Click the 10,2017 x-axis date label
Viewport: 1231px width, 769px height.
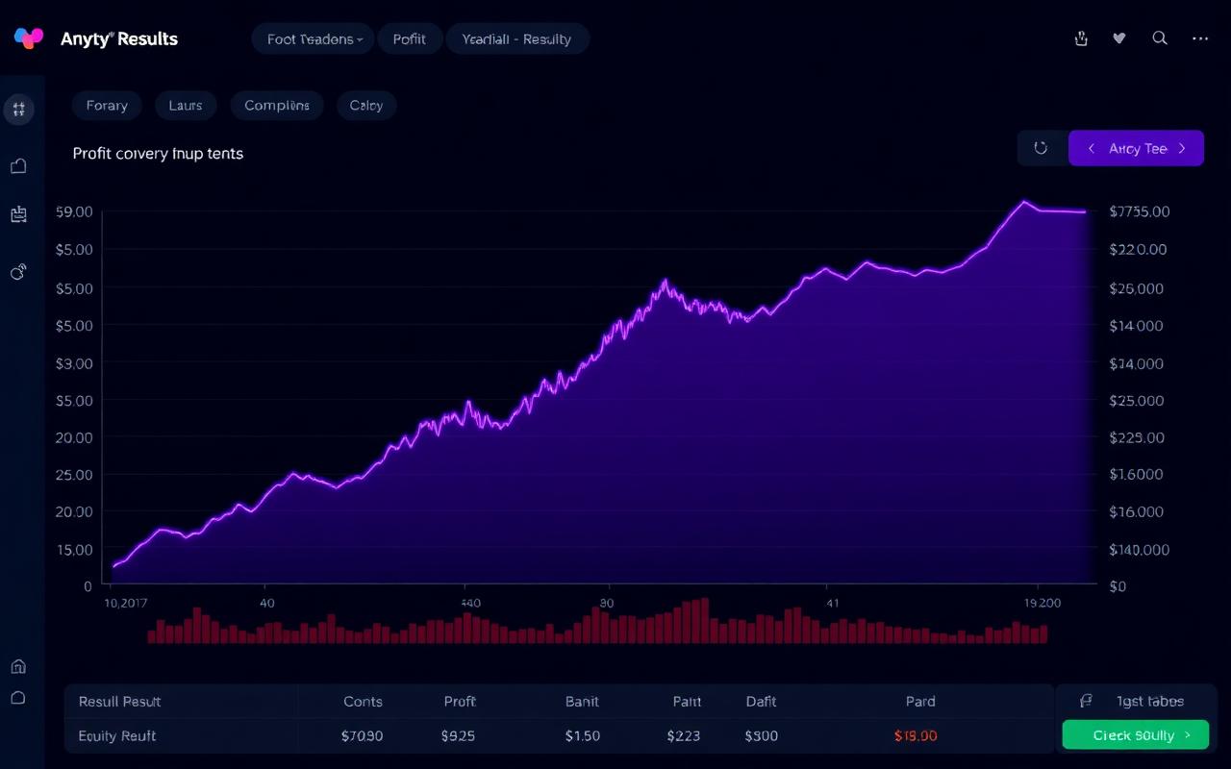[126, 603]
